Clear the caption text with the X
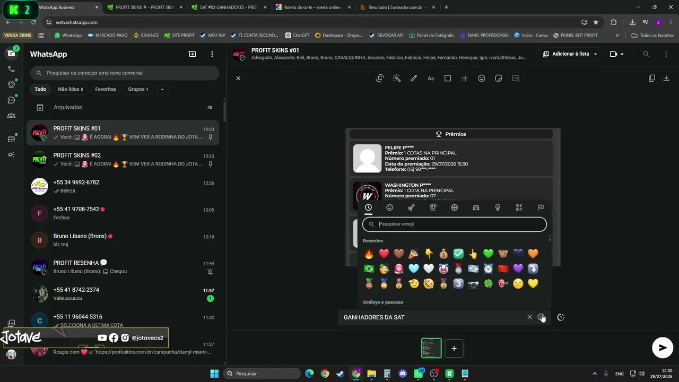 (529, 317)
